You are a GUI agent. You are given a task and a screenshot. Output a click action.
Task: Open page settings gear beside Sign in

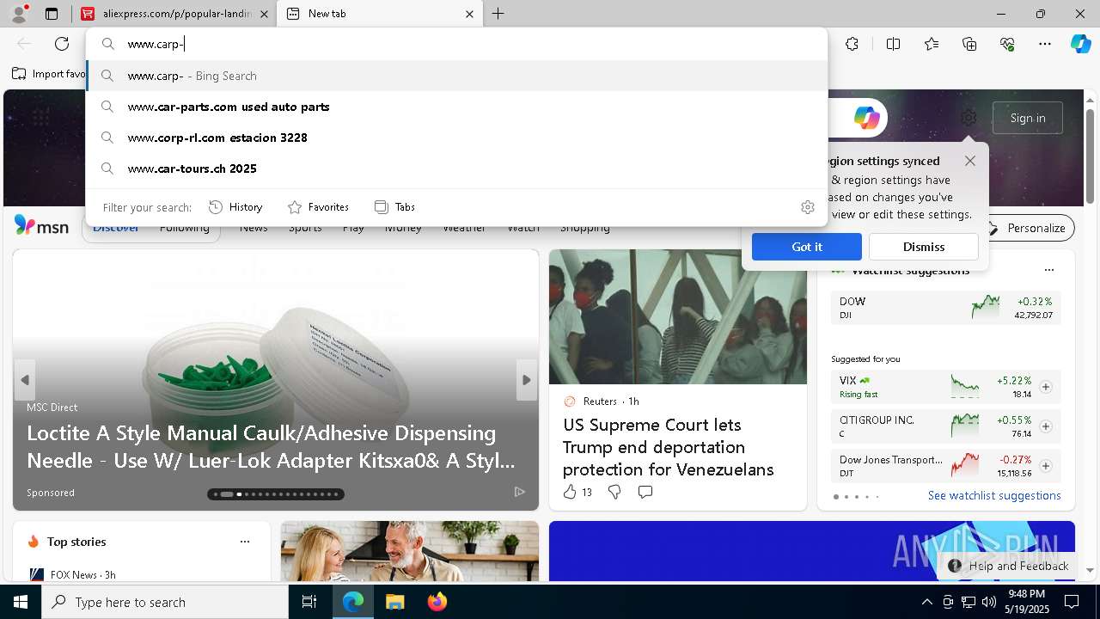click(x=969, y=118)
